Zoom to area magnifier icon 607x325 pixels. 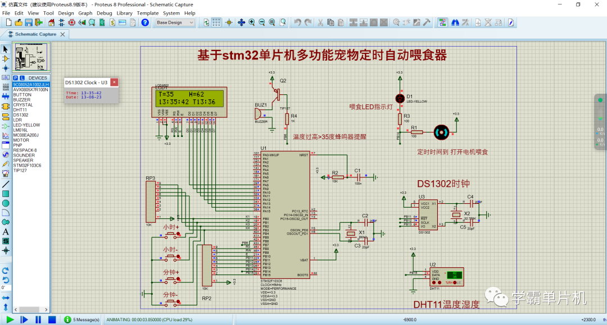[283, 22]
